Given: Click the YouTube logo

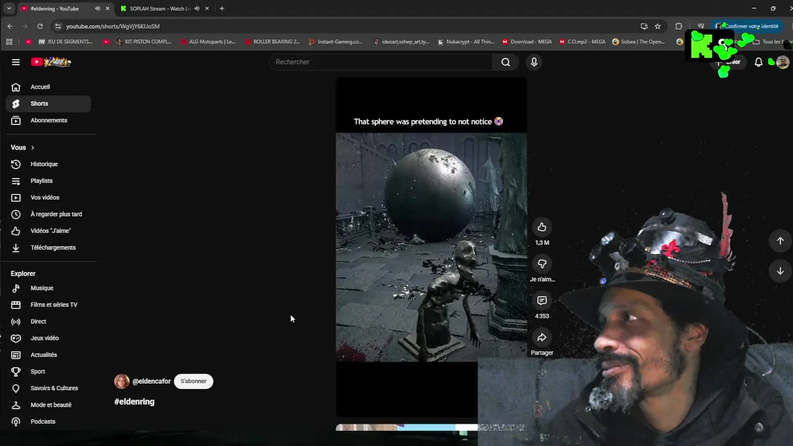Looking at the screenshot, I should [x=51, y=62].
